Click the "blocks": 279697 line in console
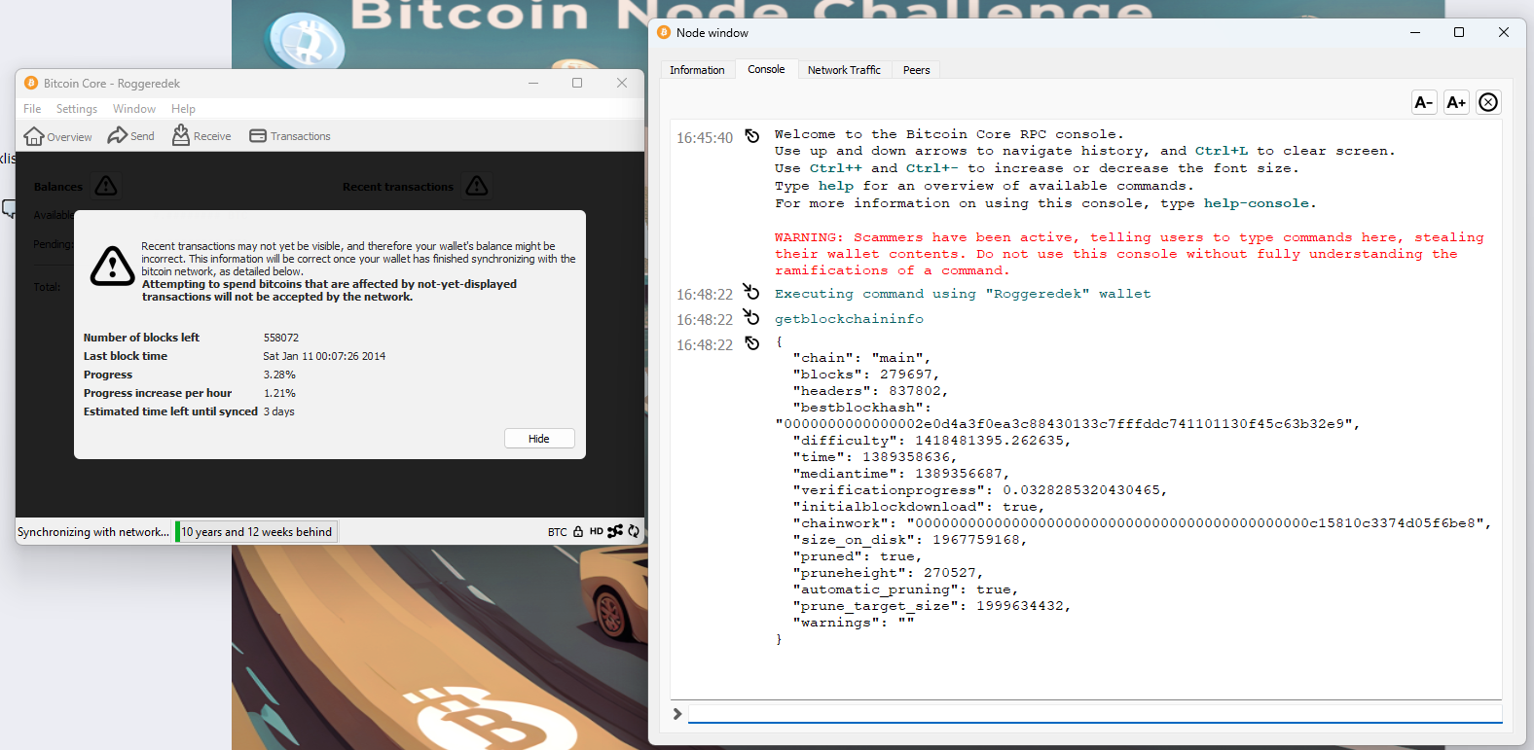1534x750 pixels. 865,375
